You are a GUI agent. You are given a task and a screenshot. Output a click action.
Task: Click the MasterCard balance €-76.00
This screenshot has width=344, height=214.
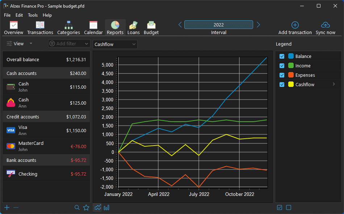78,146
